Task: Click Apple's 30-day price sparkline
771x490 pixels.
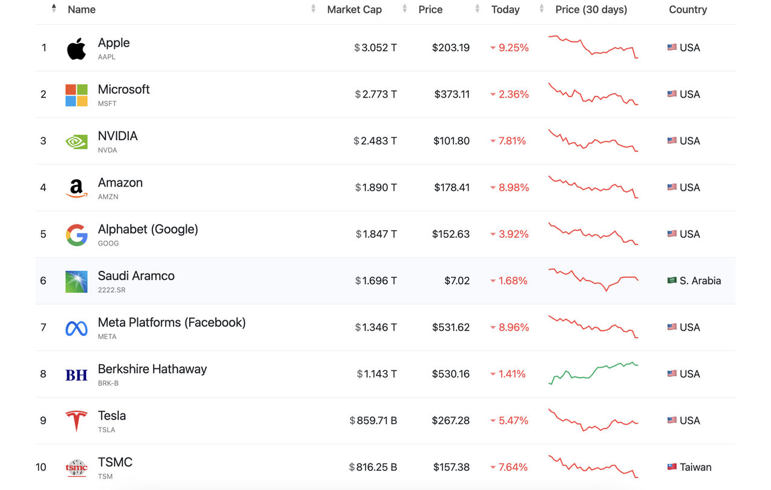Action: click(x=593, y=47)
